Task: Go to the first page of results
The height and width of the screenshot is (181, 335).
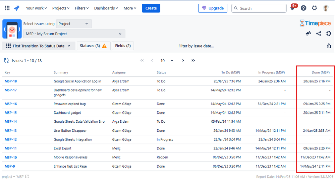Action: pyautogui.click(x=142, y=61)
